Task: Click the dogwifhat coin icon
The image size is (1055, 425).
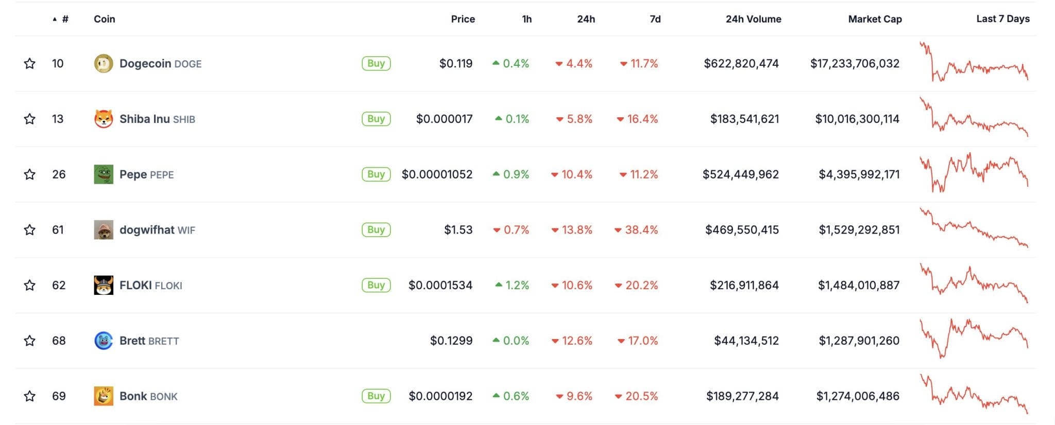Action: [x=104, y=230]
